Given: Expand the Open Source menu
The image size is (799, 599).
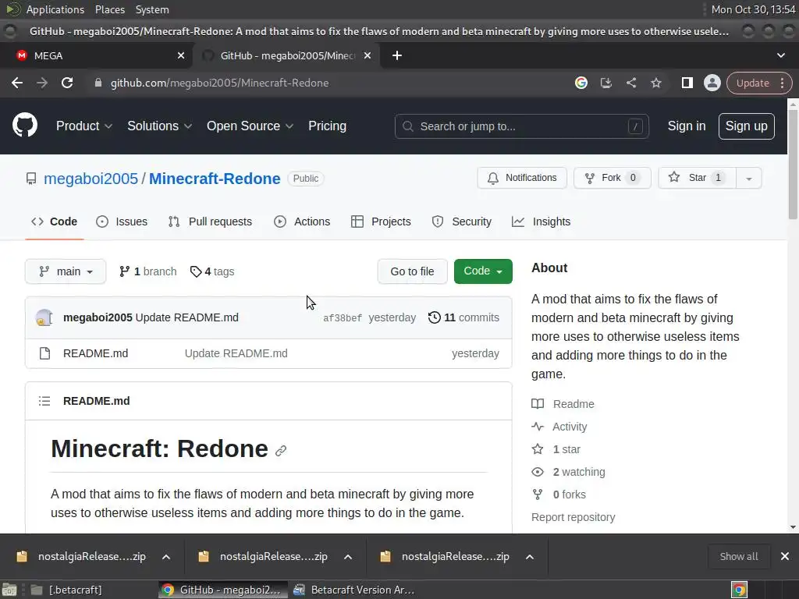Looking at the screenshot, I should (x=250, y=126).
